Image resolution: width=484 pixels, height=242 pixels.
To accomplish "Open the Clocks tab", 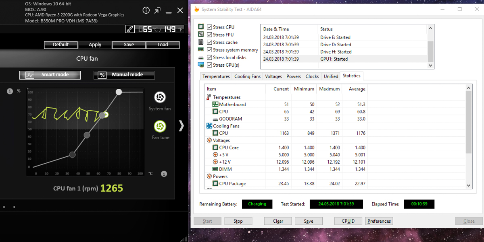I will (312, 76).
